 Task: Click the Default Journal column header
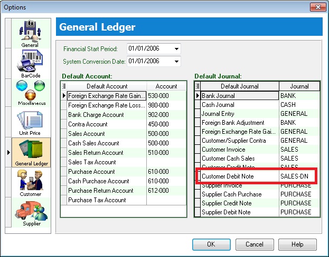pyautogui.click(x=240, y=86)
